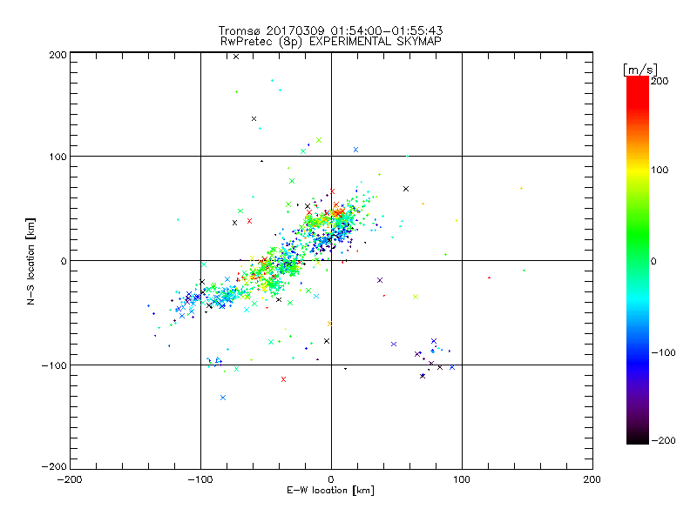Click the E-W axis tick label 100

tap(462, 480)
